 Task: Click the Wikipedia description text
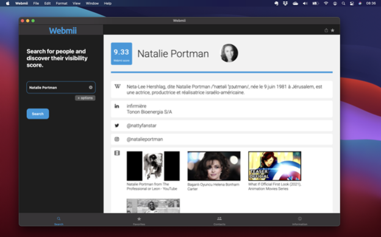224,89
